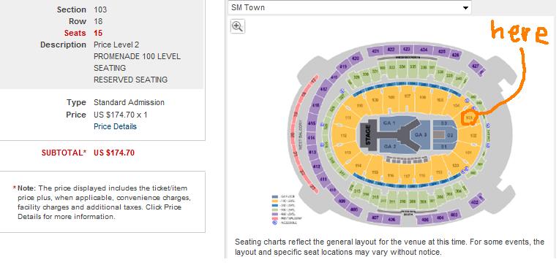Select floor section GA 3
The image size is (559, 265).
pos(421,135)
